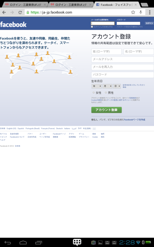Tap the Bluetooth status icon
The width and height of the screenshot is (154, 247).
[143, 242]
